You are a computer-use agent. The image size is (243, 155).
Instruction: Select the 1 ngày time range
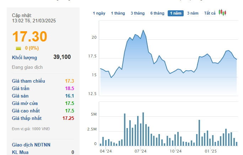pos(99,13)
